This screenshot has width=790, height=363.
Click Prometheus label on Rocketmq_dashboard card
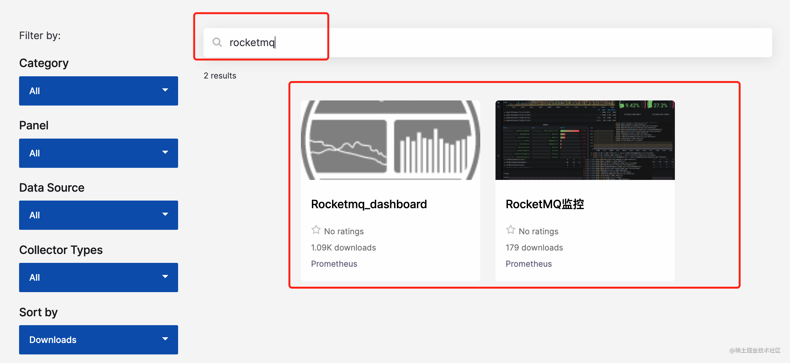coord(334,264)
